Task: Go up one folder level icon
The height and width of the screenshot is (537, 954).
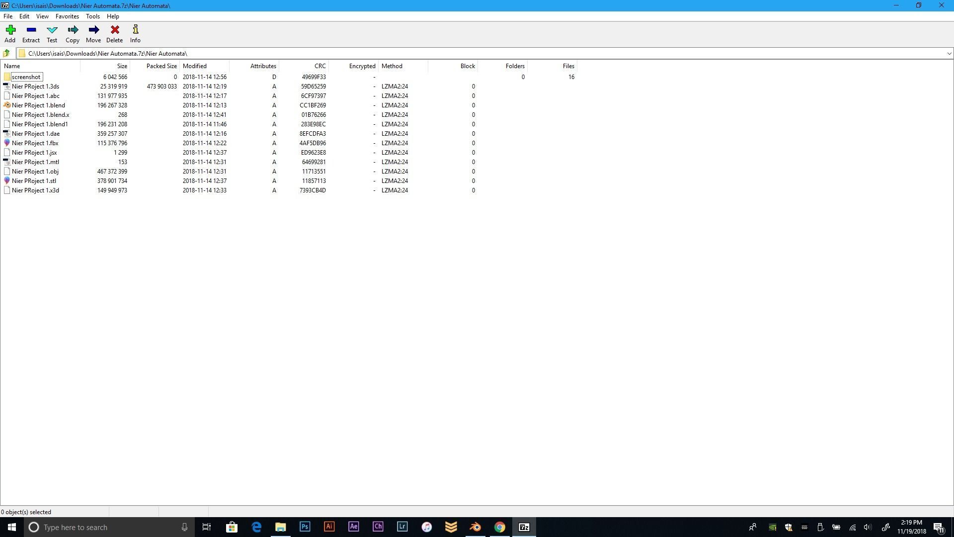Action: 6,53
